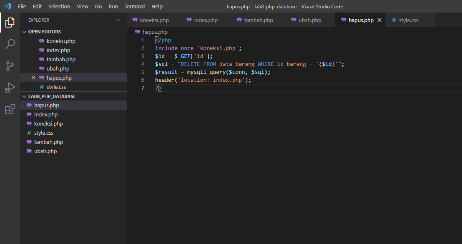Click the CSS icon on the style.css tab
462x244 pixels.
[x=394, y=20]
